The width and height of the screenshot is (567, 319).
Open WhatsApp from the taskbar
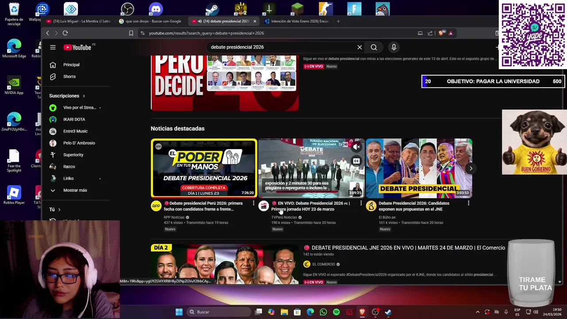click(323, 312)
